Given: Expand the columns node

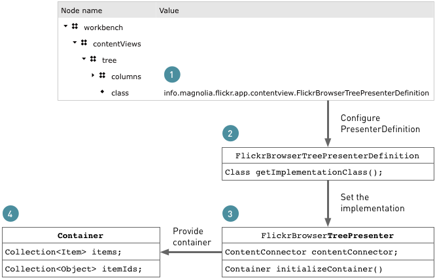Looking at the screenshot, I should (94, 76).
